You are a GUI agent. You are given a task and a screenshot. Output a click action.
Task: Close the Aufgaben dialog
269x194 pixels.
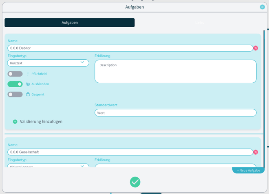262,7
